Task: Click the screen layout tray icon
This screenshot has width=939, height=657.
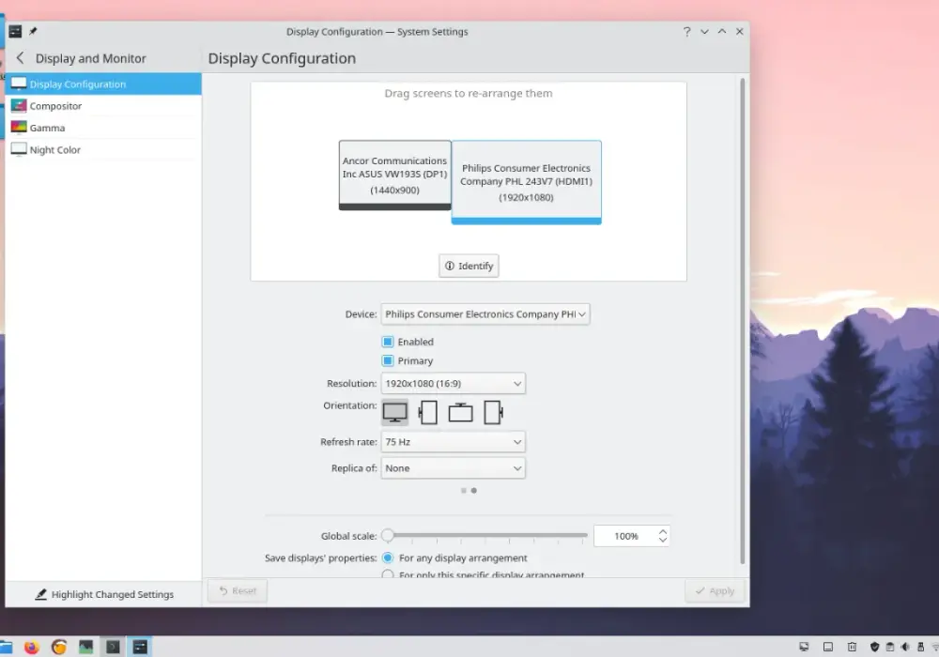Action: coord(827,647)
